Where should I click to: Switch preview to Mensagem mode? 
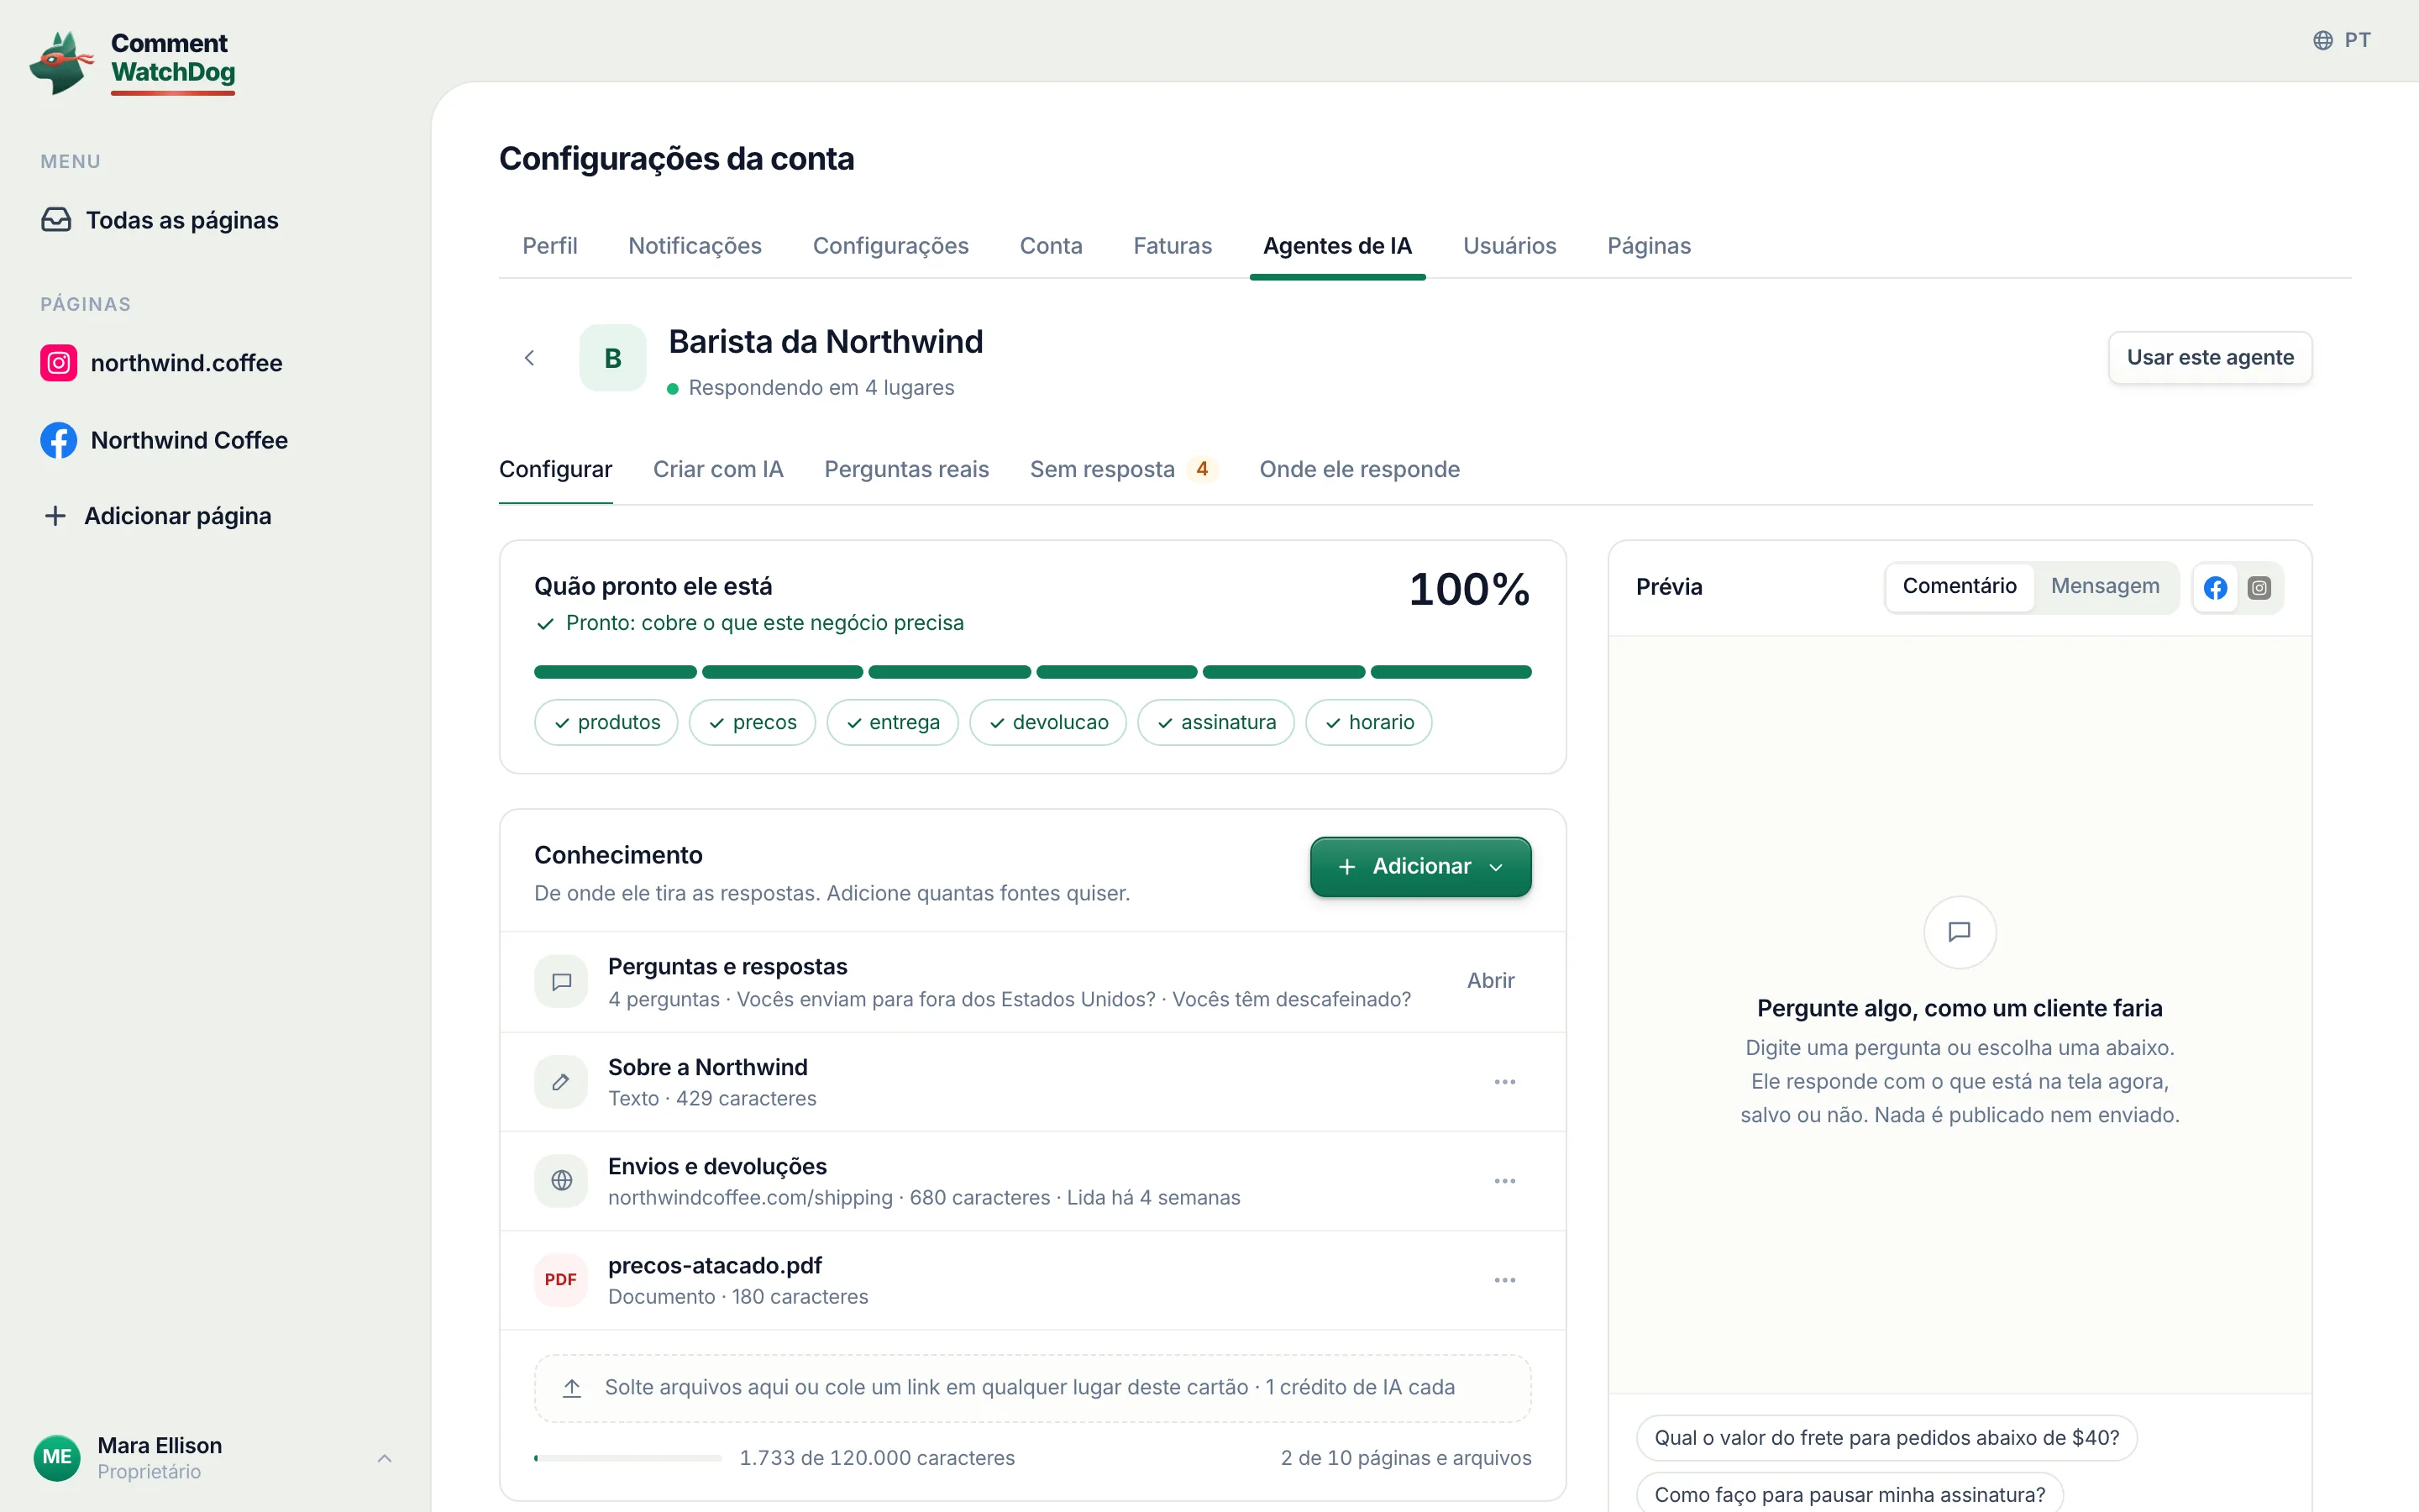click(2105, 586)
